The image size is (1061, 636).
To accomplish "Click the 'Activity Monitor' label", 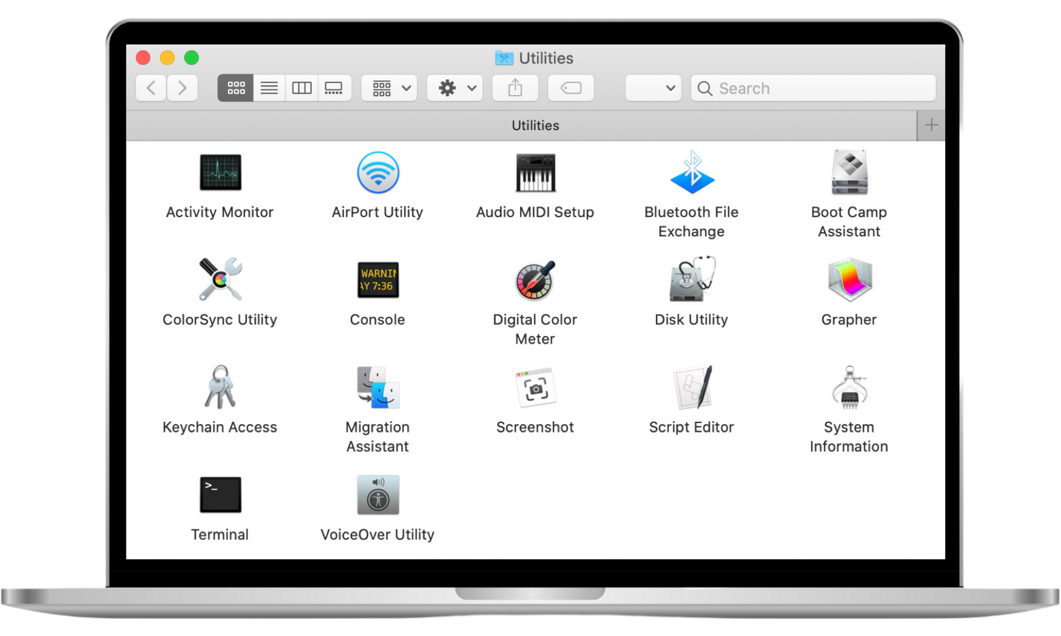I will pos(219,212).
